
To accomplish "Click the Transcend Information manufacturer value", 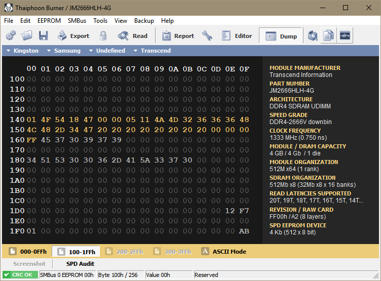I will [x=300, y=75].
